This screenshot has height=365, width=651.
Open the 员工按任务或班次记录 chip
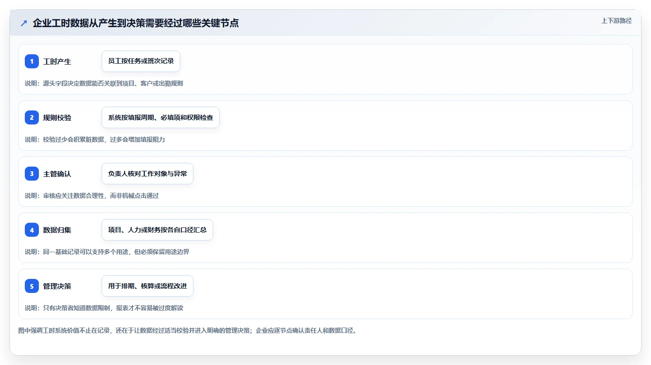pyautogui.click(x=141, y=61)
